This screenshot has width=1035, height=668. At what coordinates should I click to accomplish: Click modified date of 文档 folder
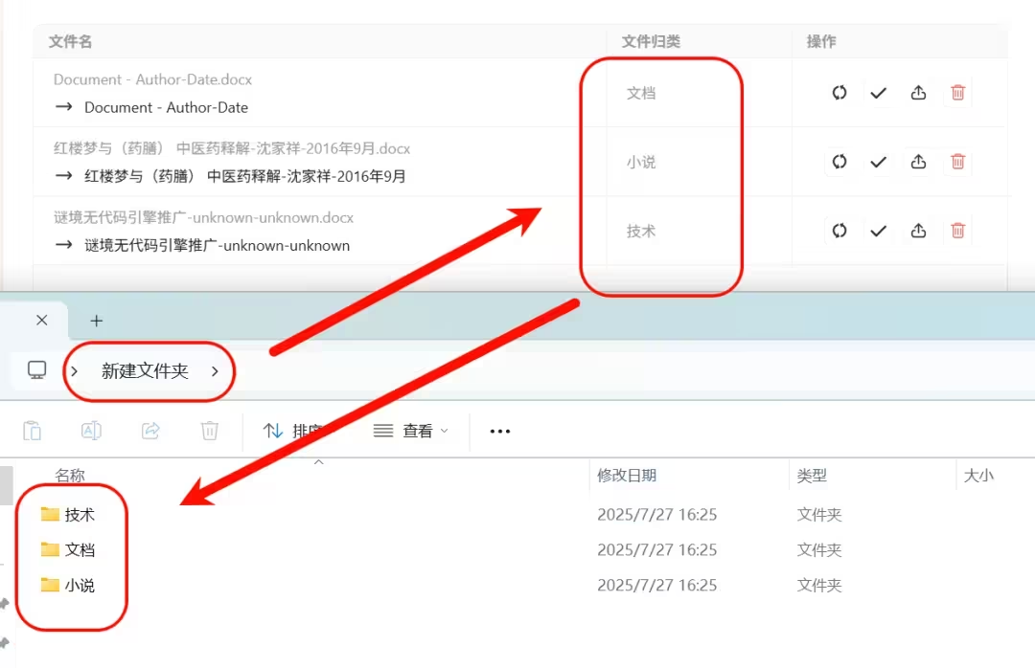656,549
